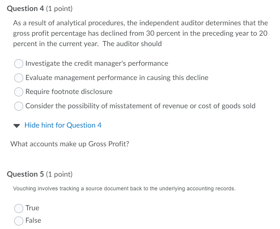Click the downward triangle icon beside hint

point(16,125)
